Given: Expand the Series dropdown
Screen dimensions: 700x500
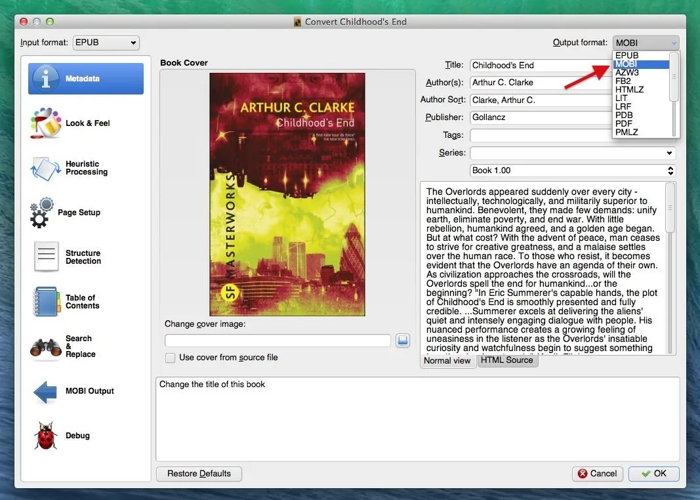Looking at the screenshot, I should (669, 153).
